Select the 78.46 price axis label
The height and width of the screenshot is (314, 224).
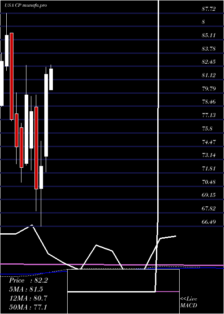click(209, 102)
